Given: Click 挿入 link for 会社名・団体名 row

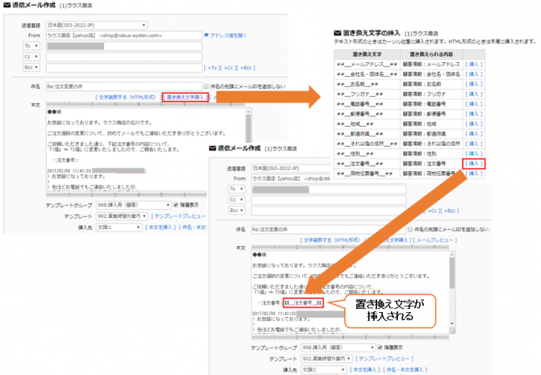Looking at the screenshot, I should pyautogui.click(x=474, y=74).
